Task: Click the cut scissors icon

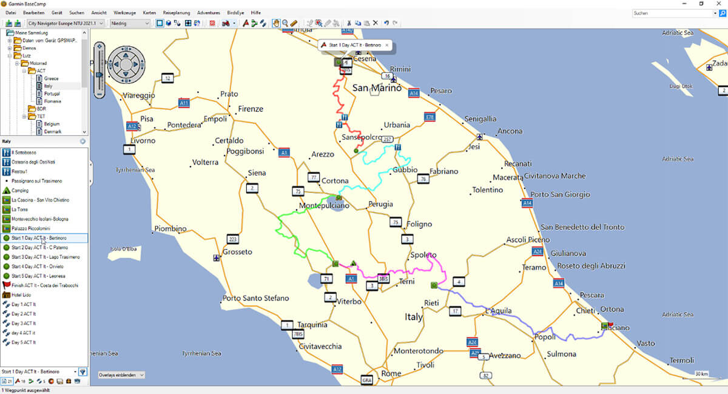Action: coord(349,23)
